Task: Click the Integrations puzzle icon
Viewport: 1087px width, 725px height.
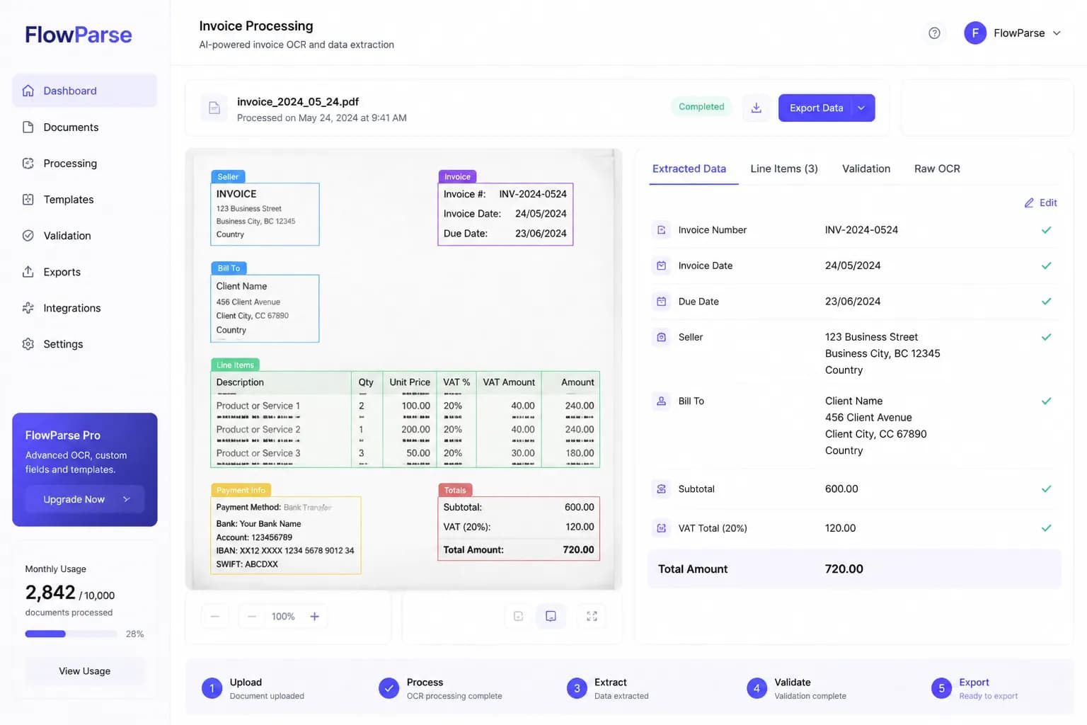Action: [28, 308]
